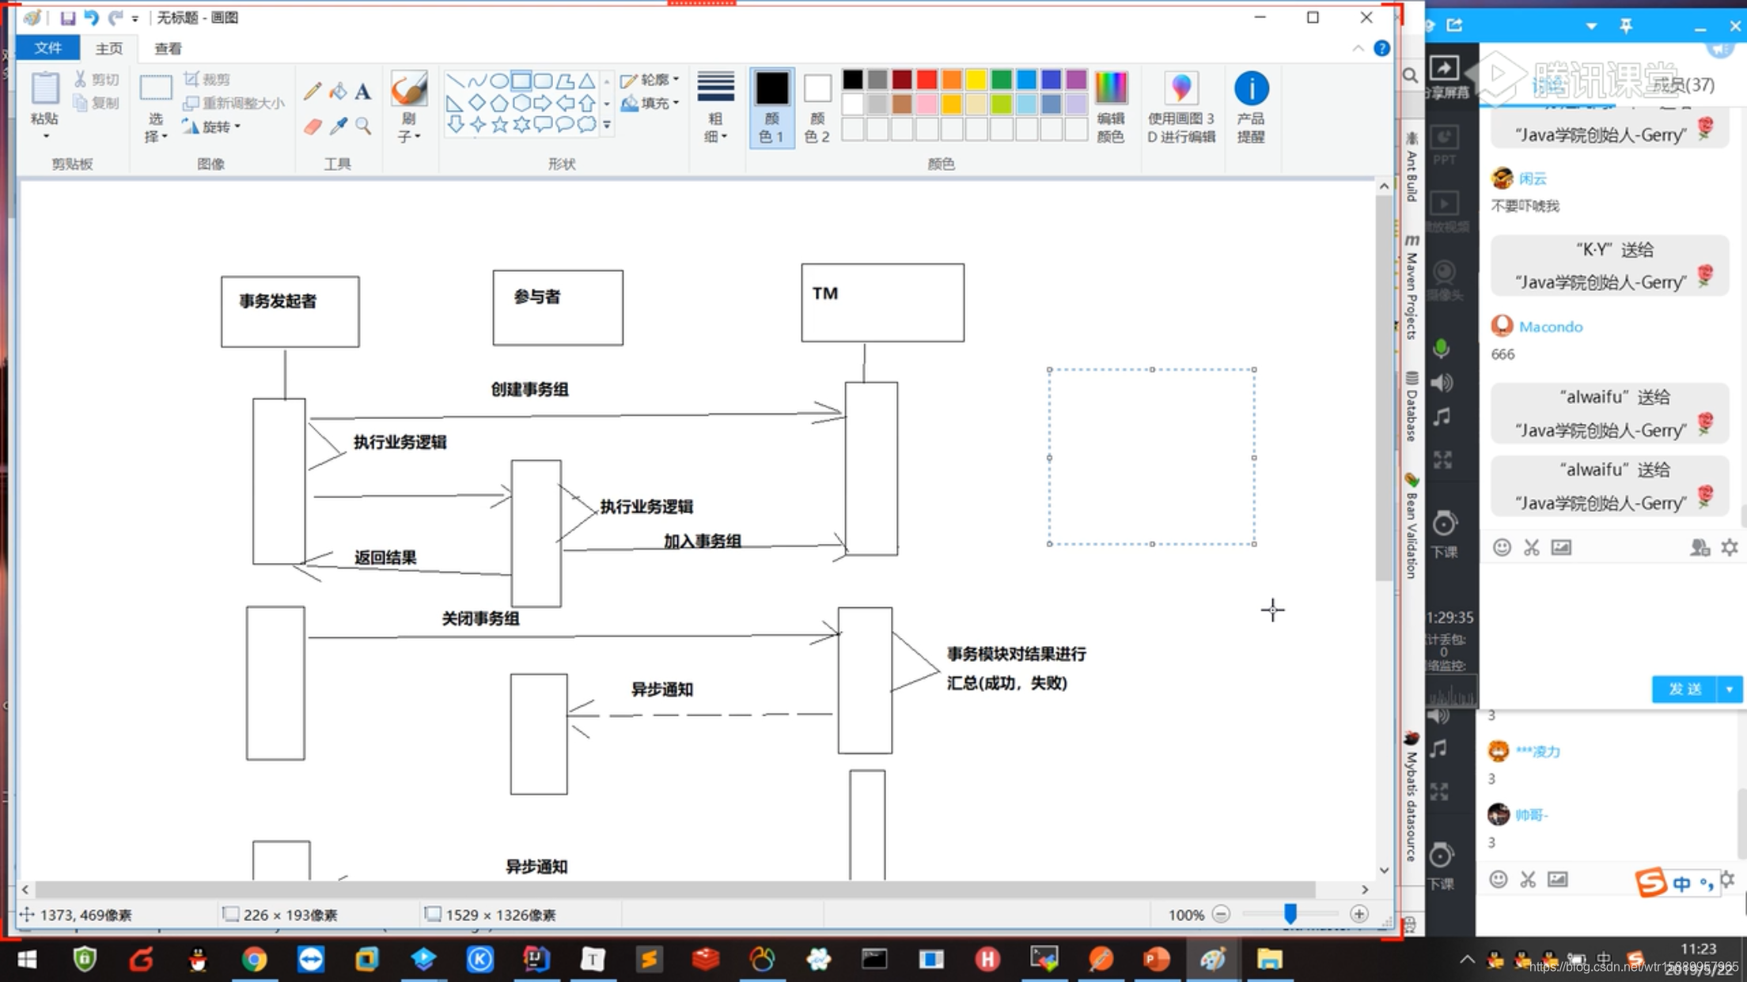1747x982 pixels.
Task: Open the 轮廓 (Outline) dropdown
Action: (650, 80)
